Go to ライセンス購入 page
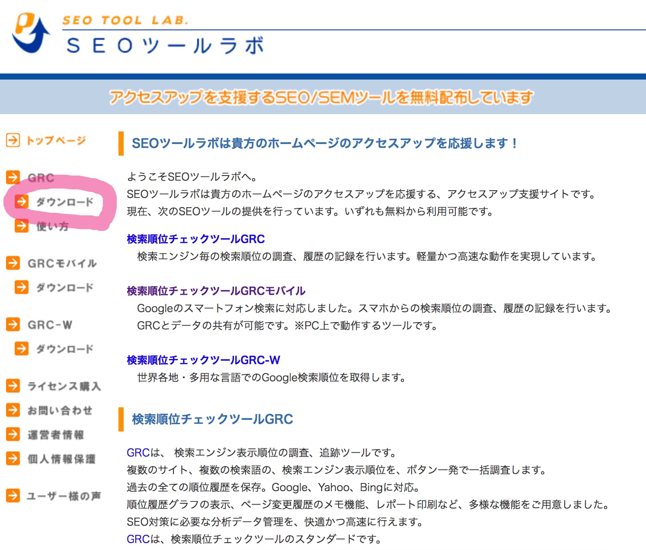The height and width of the screenshot is (550, 646). [64, 386]
